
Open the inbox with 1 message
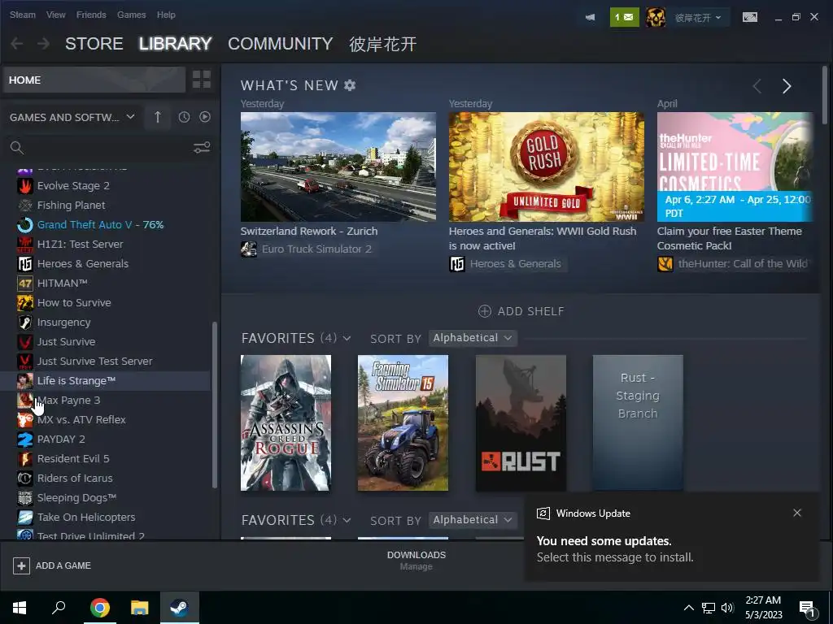pyautogui.click(x=624, y=18)
